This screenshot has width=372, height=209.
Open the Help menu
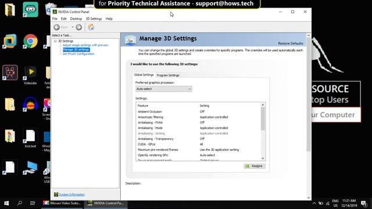pos(109,19)
